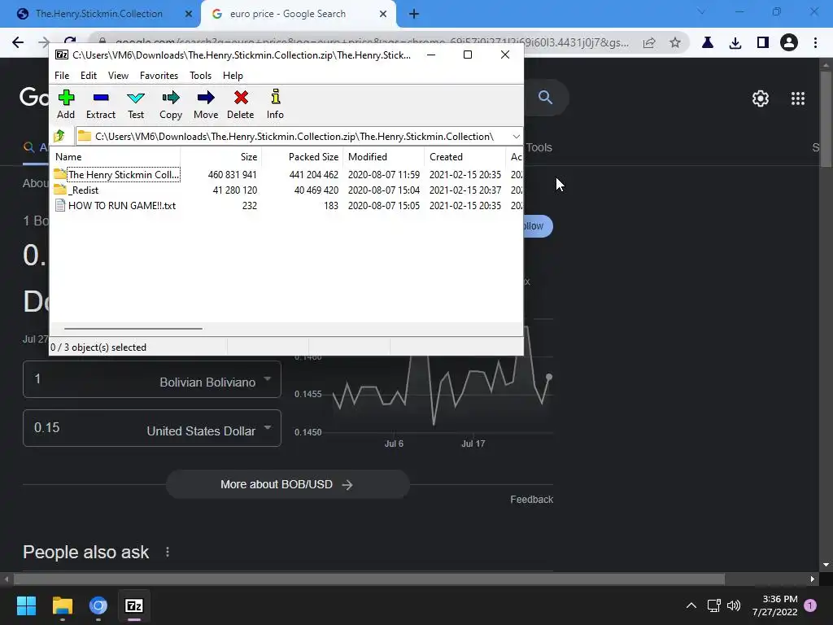Select the Copy toolbar icon
Image resolution: width=833 pixels, height=625 pixels.
tap(171, 104)
